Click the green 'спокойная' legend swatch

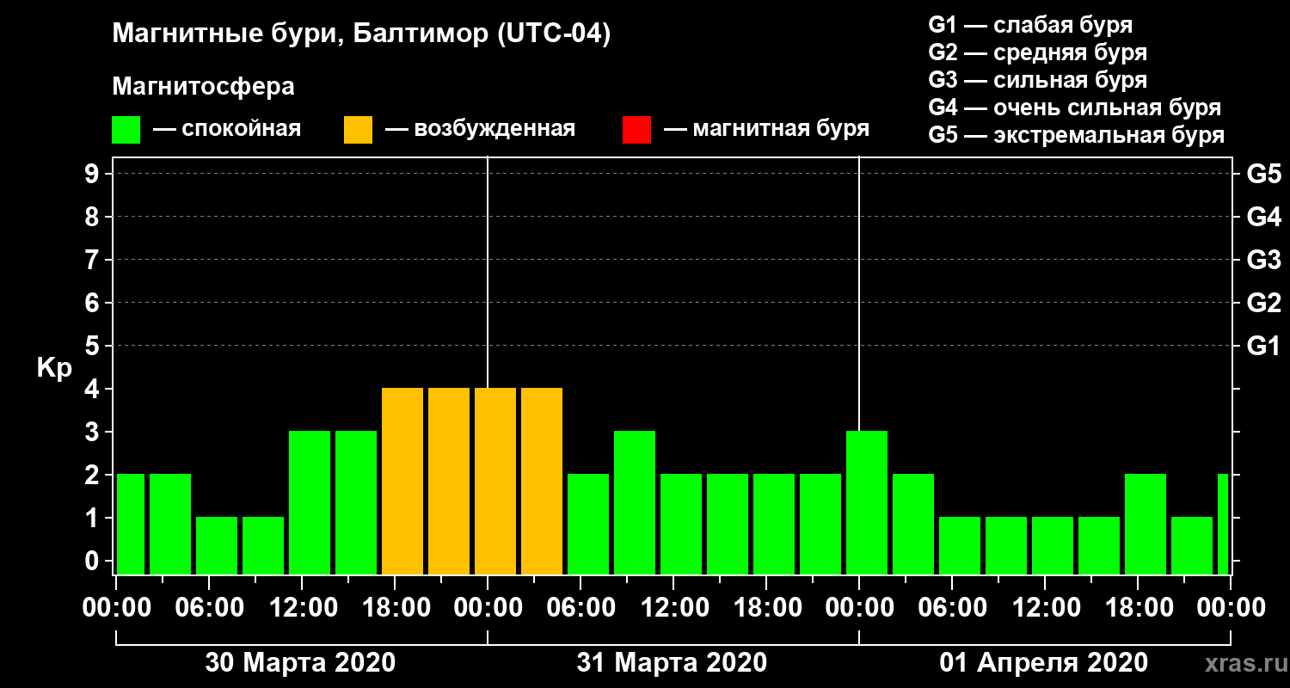126,130
